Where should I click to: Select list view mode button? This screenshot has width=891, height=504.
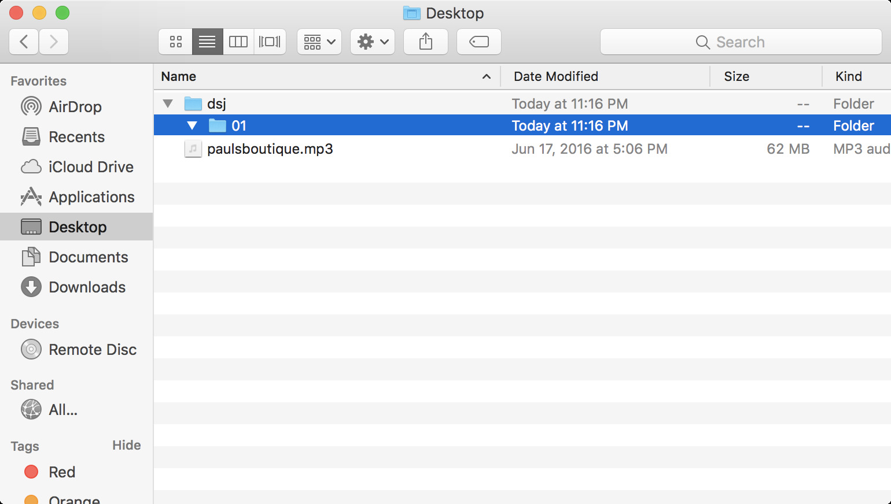[207, 42]
